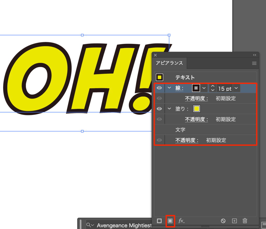Hide the 線 stroke attribute visibility
Image resolution: width=266 pixels, height=229 pixels.
coord(159,88)
